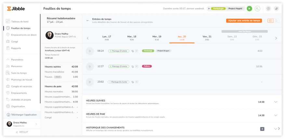Click the Organisation gear icon
Screen dimensions: 285x139
pos(8,106)
